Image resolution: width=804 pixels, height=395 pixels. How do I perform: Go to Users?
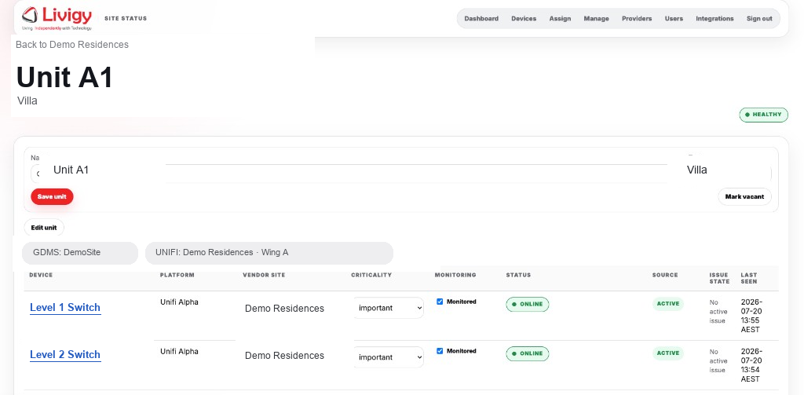pos(674,19)
